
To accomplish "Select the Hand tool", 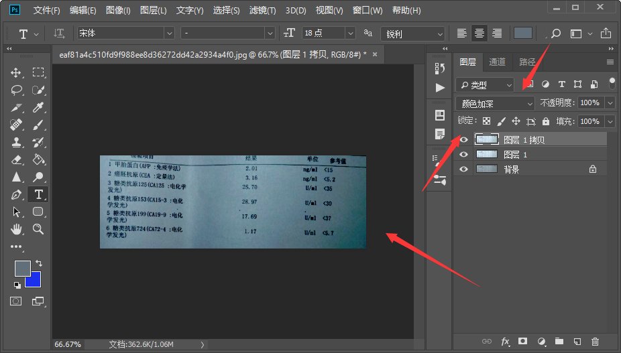I will 16,228.
